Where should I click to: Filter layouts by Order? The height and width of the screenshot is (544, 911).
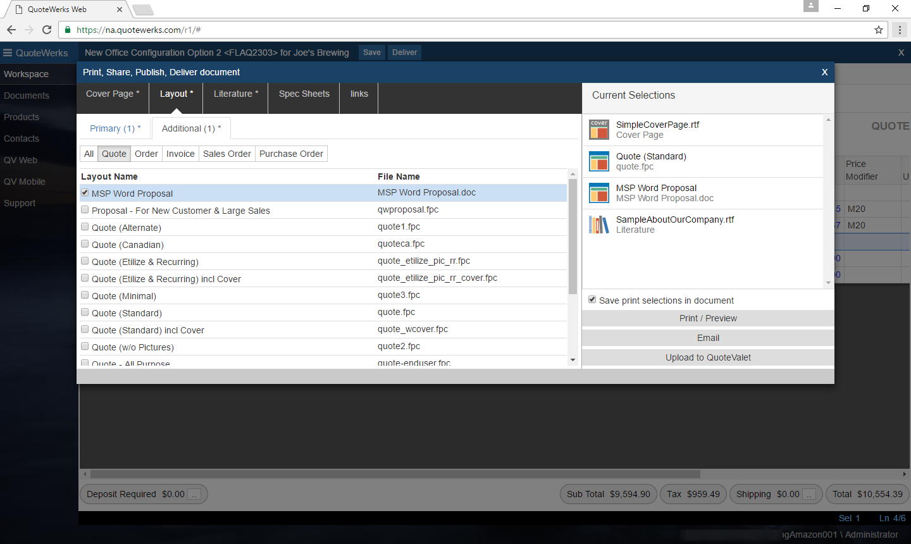pyautogui.click(x=146, y=154)
